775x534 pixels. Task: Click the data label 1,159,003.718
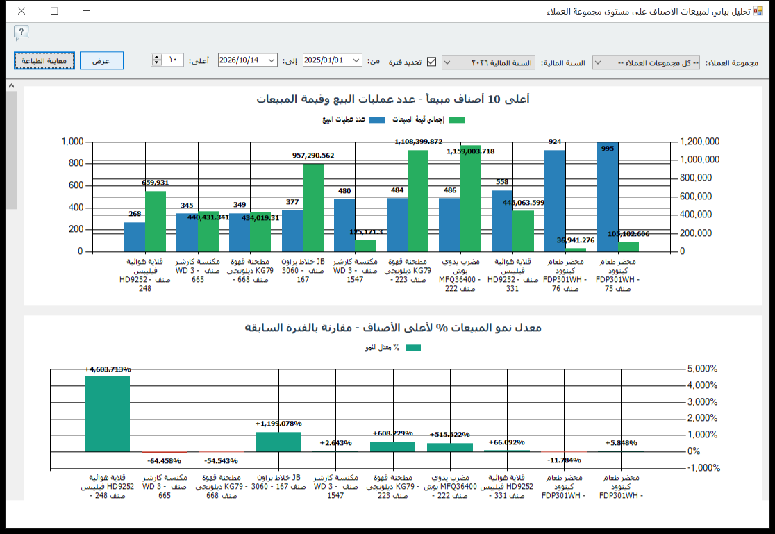coord(471,151)
